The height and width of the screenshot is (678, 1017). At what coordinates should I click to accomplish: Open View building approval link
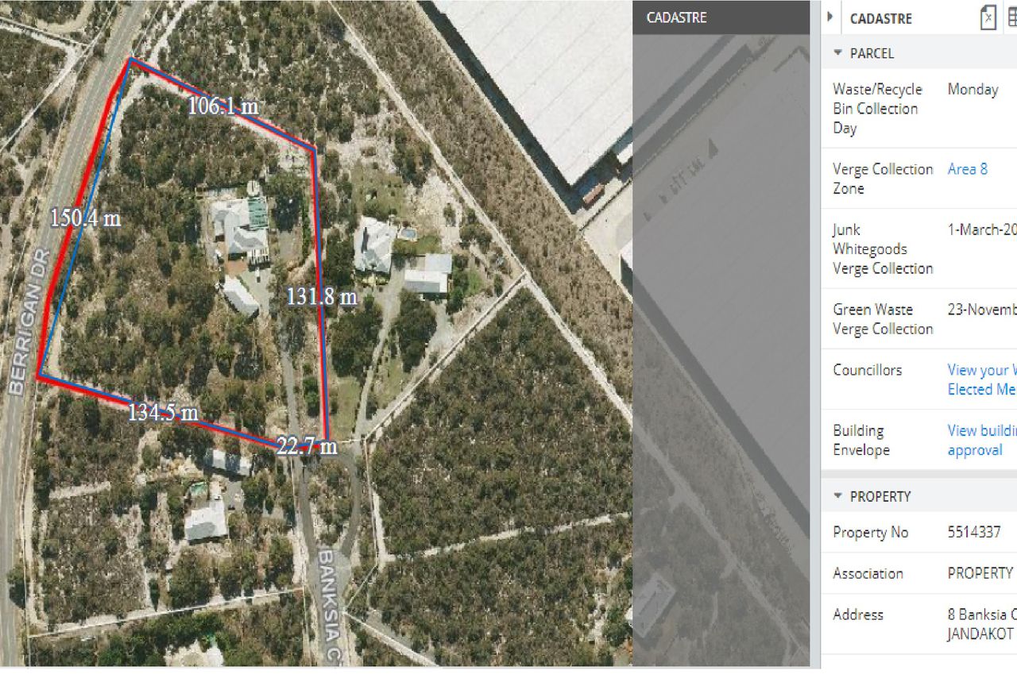[x=982, y=440]
